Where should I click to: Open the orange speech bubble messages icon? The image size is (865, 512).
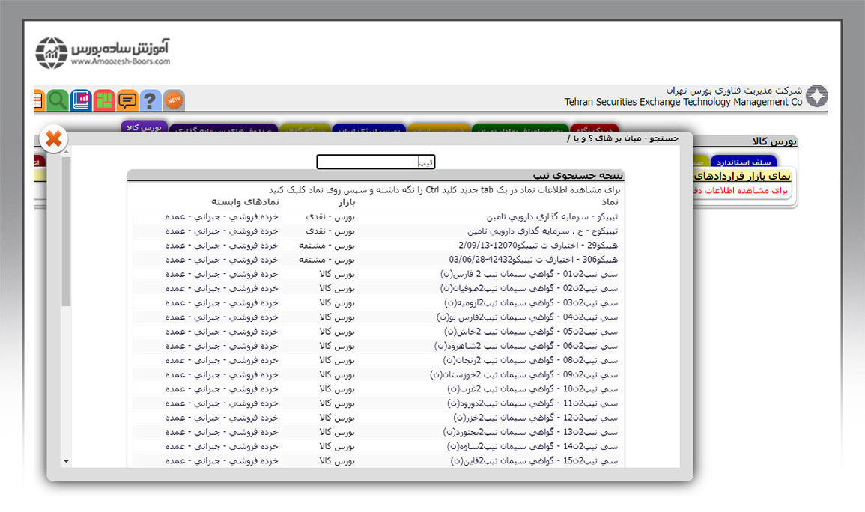tap(127, 100)
